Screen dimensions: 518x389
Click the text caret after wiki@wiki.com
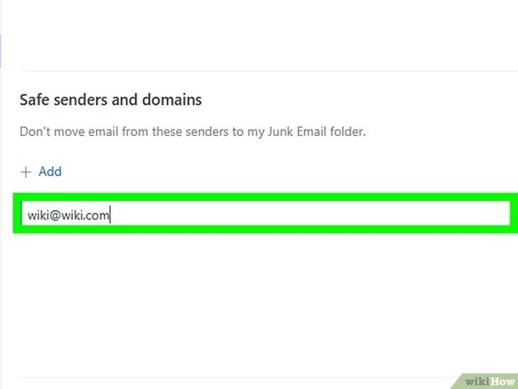[110, 214]
